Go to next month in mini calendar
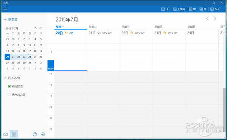This screenshot has height=140, width=227. pyautogui.click(x=41, y=28)
